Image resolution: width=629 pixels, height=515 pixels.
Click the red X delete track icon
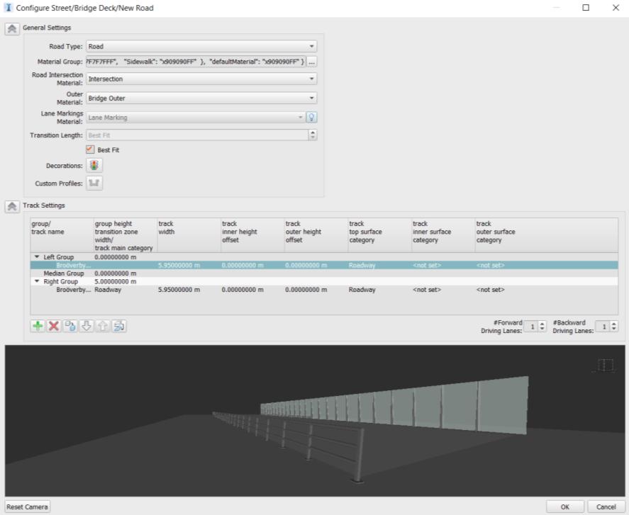point(54,327)
